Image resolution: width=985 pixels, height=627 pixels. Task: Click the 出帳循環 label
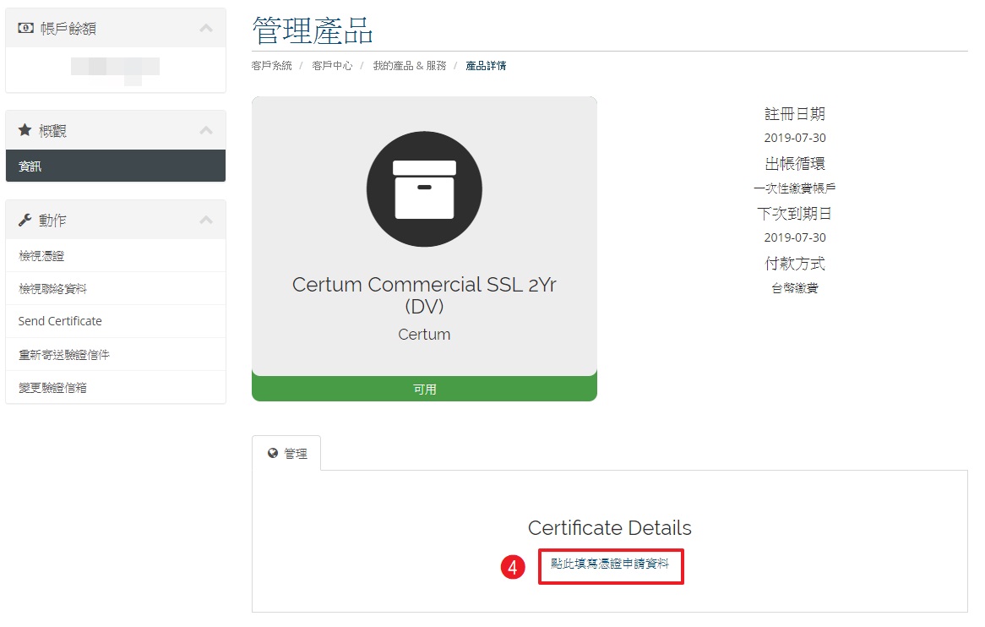click(795, 163)
